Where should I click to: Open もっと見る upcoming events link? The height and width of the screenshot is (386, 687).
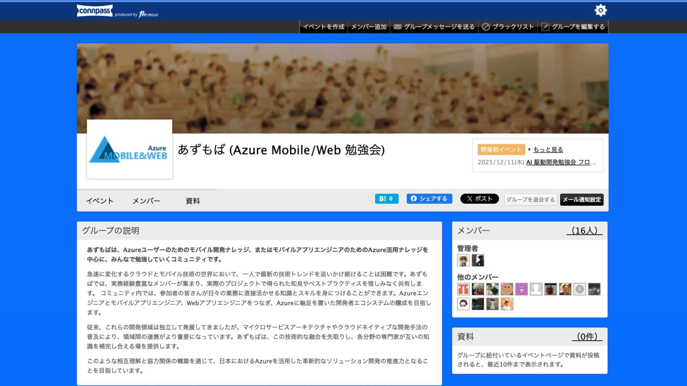tap(548, 150)
